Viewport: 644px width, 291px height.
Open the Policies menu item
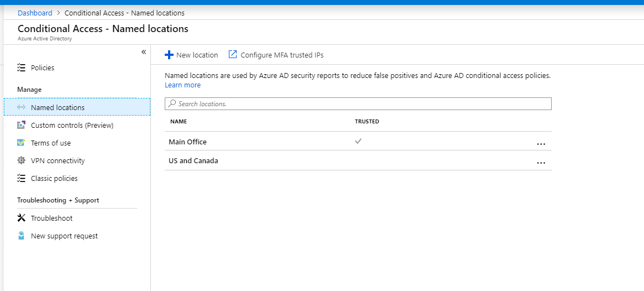[x=77, y=67]
